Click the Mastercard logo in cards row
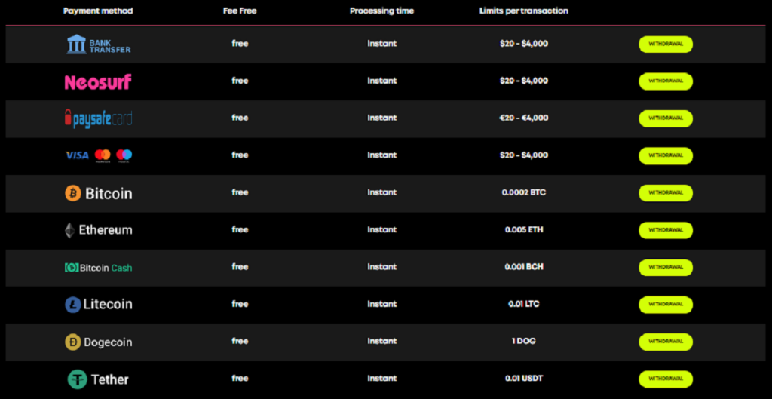The image size is (772, 399). pyautogui.click(x=103, y=155)
